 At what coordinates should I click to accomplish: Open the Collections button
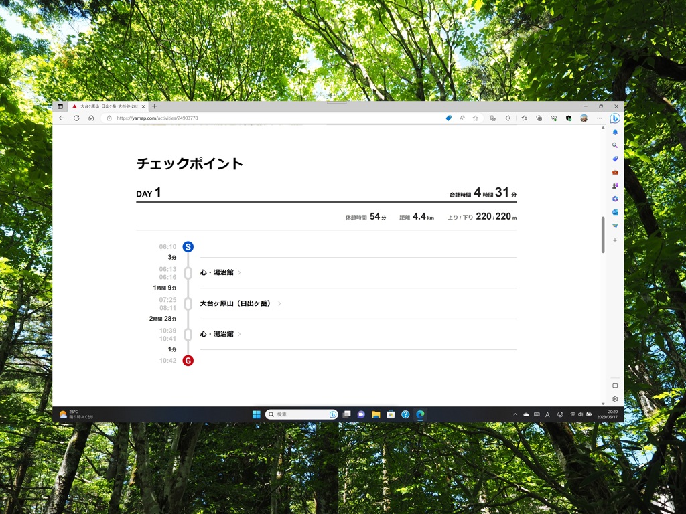[539, 118]
